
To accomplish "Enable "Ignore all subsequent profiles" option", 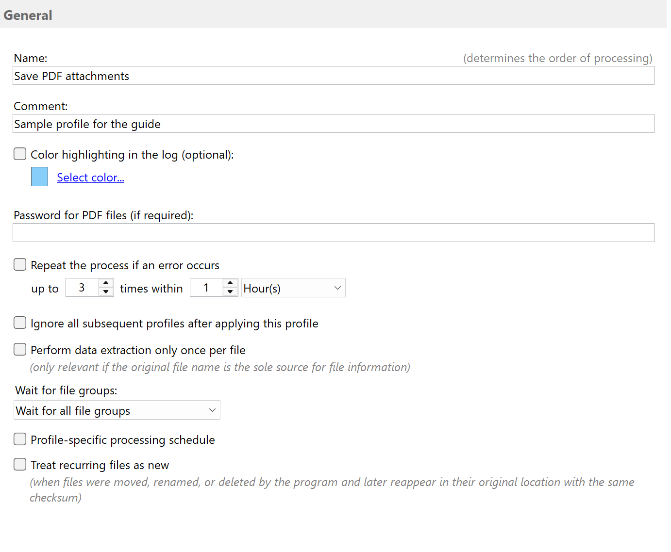I will coord(20,323).
